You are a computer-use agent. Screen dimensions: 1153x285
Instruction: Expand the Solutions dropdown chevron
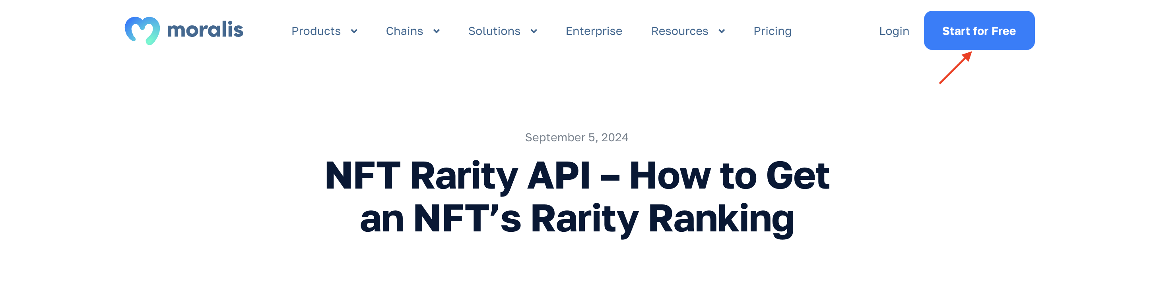point(534,31)
